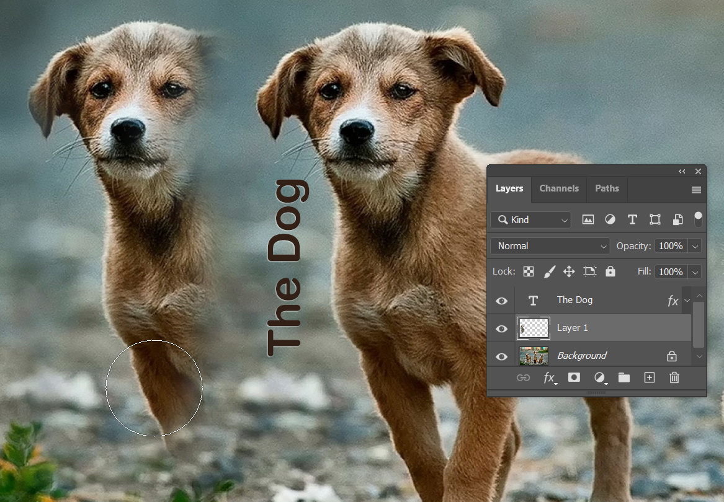Click Lock all on the selected layer

tap(610, 271)
